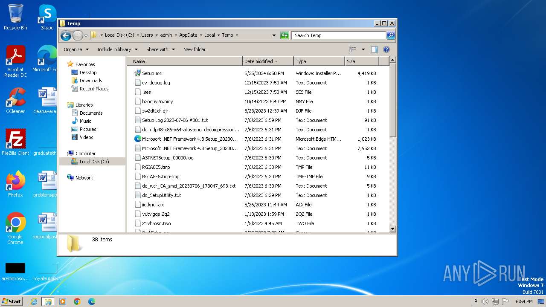This screenshot has height=307, width=546.
Task: Open the view options dropdown arrow
Action: click(363, 49)
